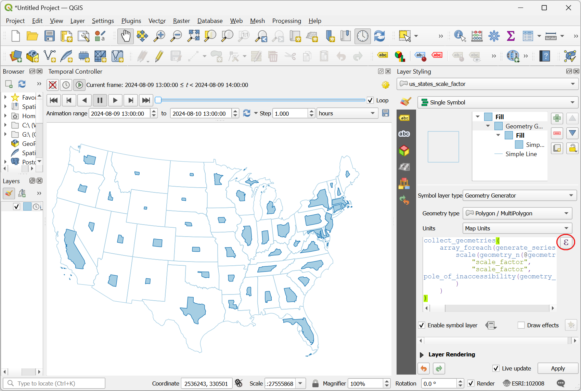Viewport: 581px width, 391px height.
Task: Select the Pan Map hand tool
Action: click(126, 36)
